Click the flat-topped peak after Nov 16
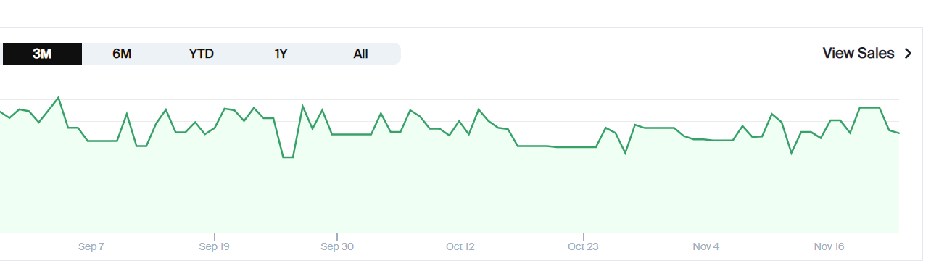Viewport: 931px width, 274px height. pyautogui.click(x=869, y=107)
